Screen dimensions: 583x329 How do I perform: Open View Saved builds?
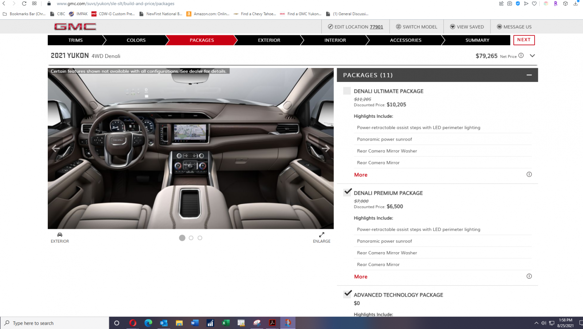pyautogui.click(x=467, y=27)
